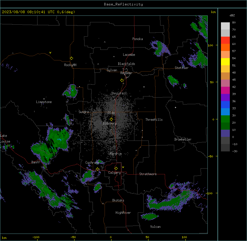
Task: Click the -100 tick on the bottom axis
Action: point(36,237)
